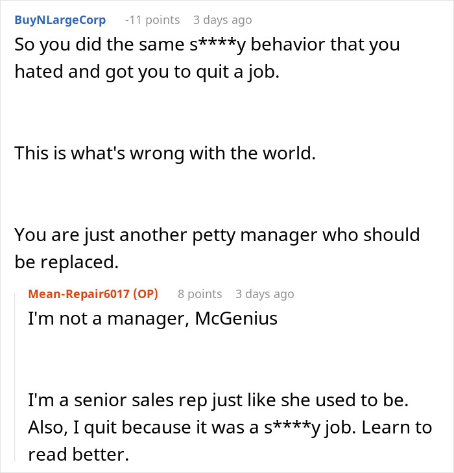Click BuyNLargeCorp's '3 days ago' timestamp
The image size is (454, 473).
222,20
